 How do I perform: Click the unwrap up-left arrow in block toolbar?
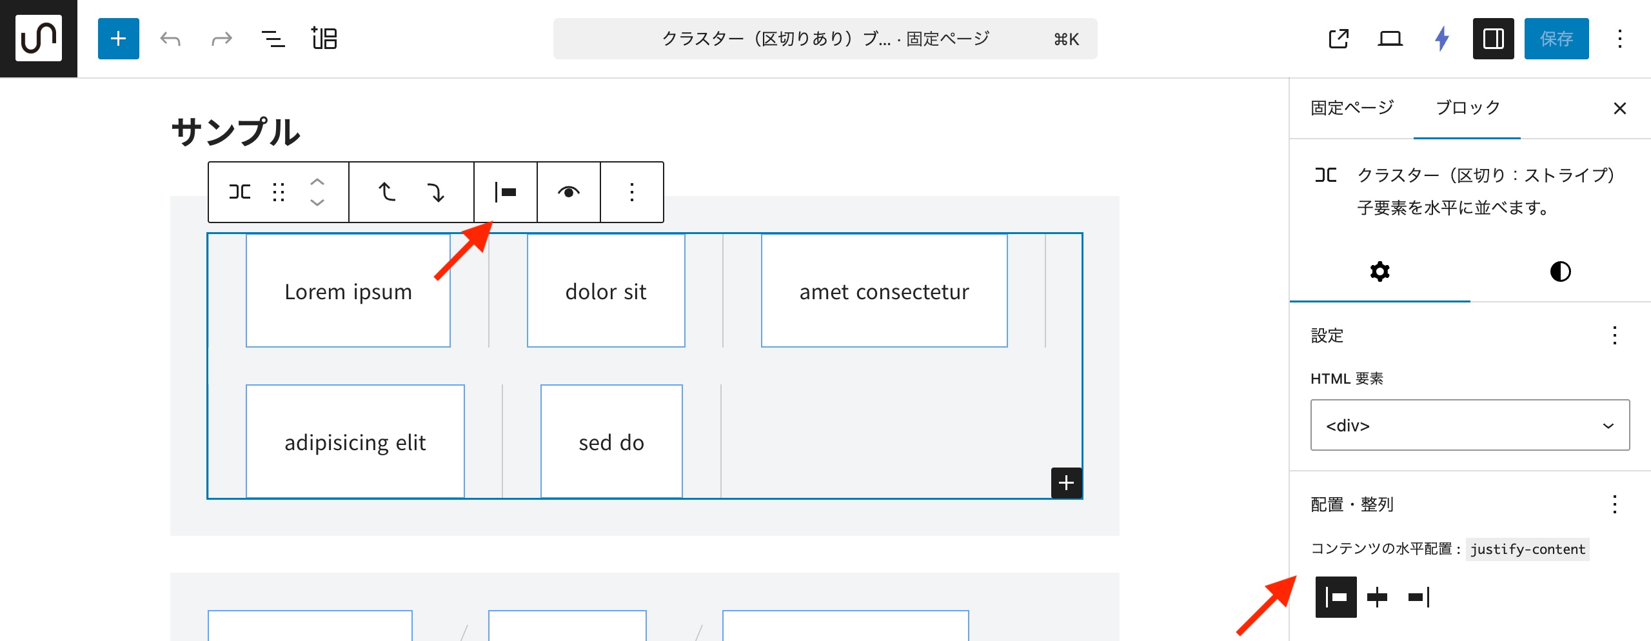(x=386, y=192)
